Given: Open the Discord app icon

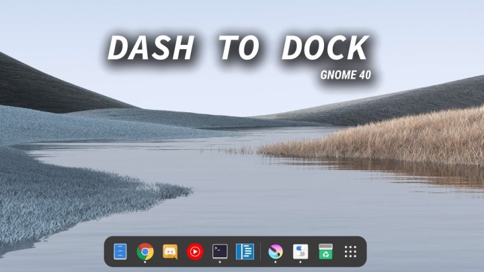Looking at the screenshot, I should 170,251.
